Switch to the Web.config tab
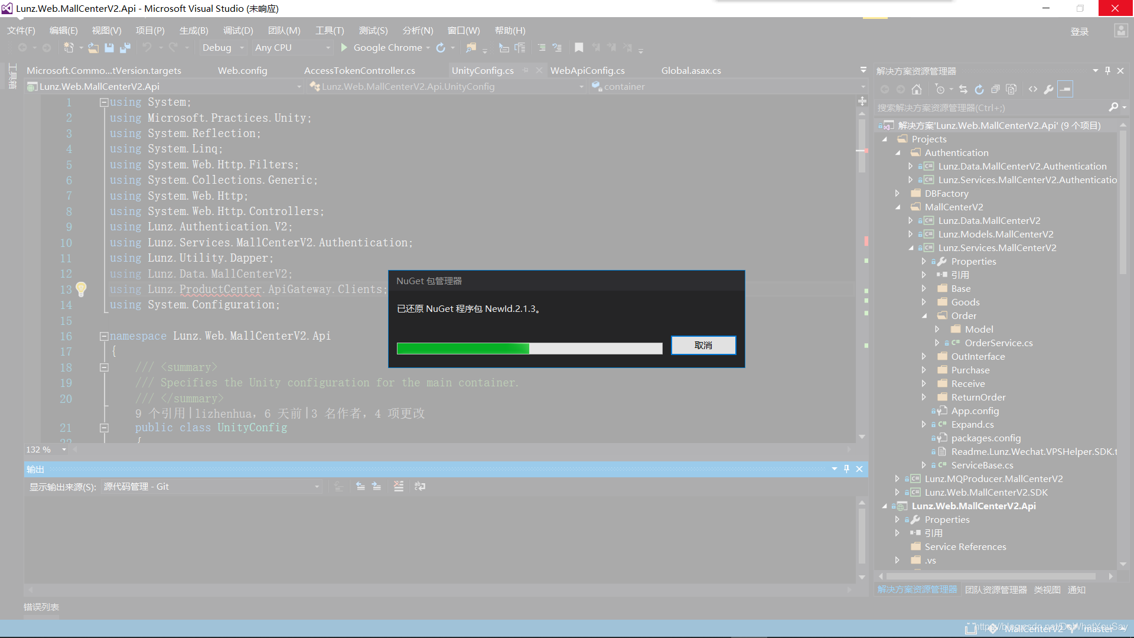1134x638 pixels. pyautogui.click(x=243, y=70)
